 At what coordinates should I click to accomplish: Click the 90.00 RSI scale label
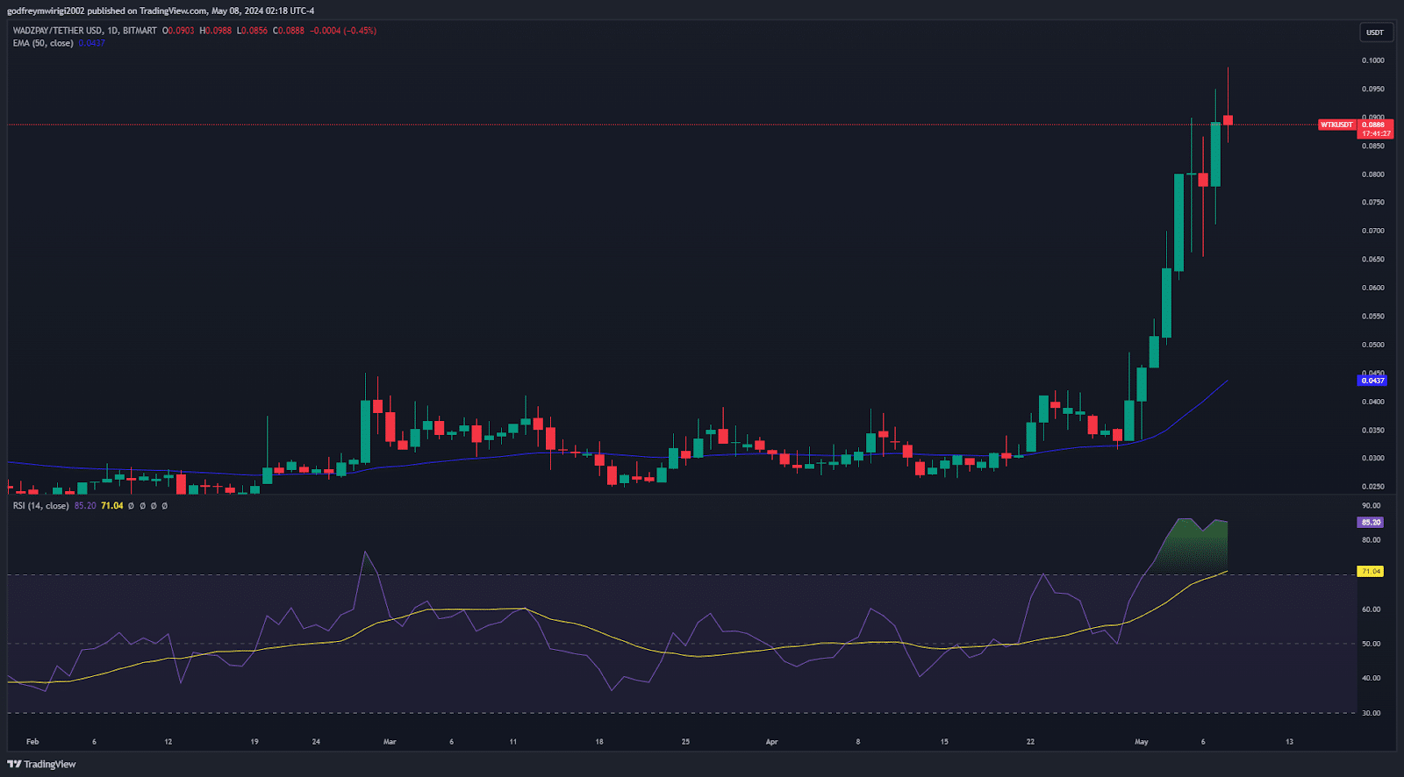coord(1371,506)
